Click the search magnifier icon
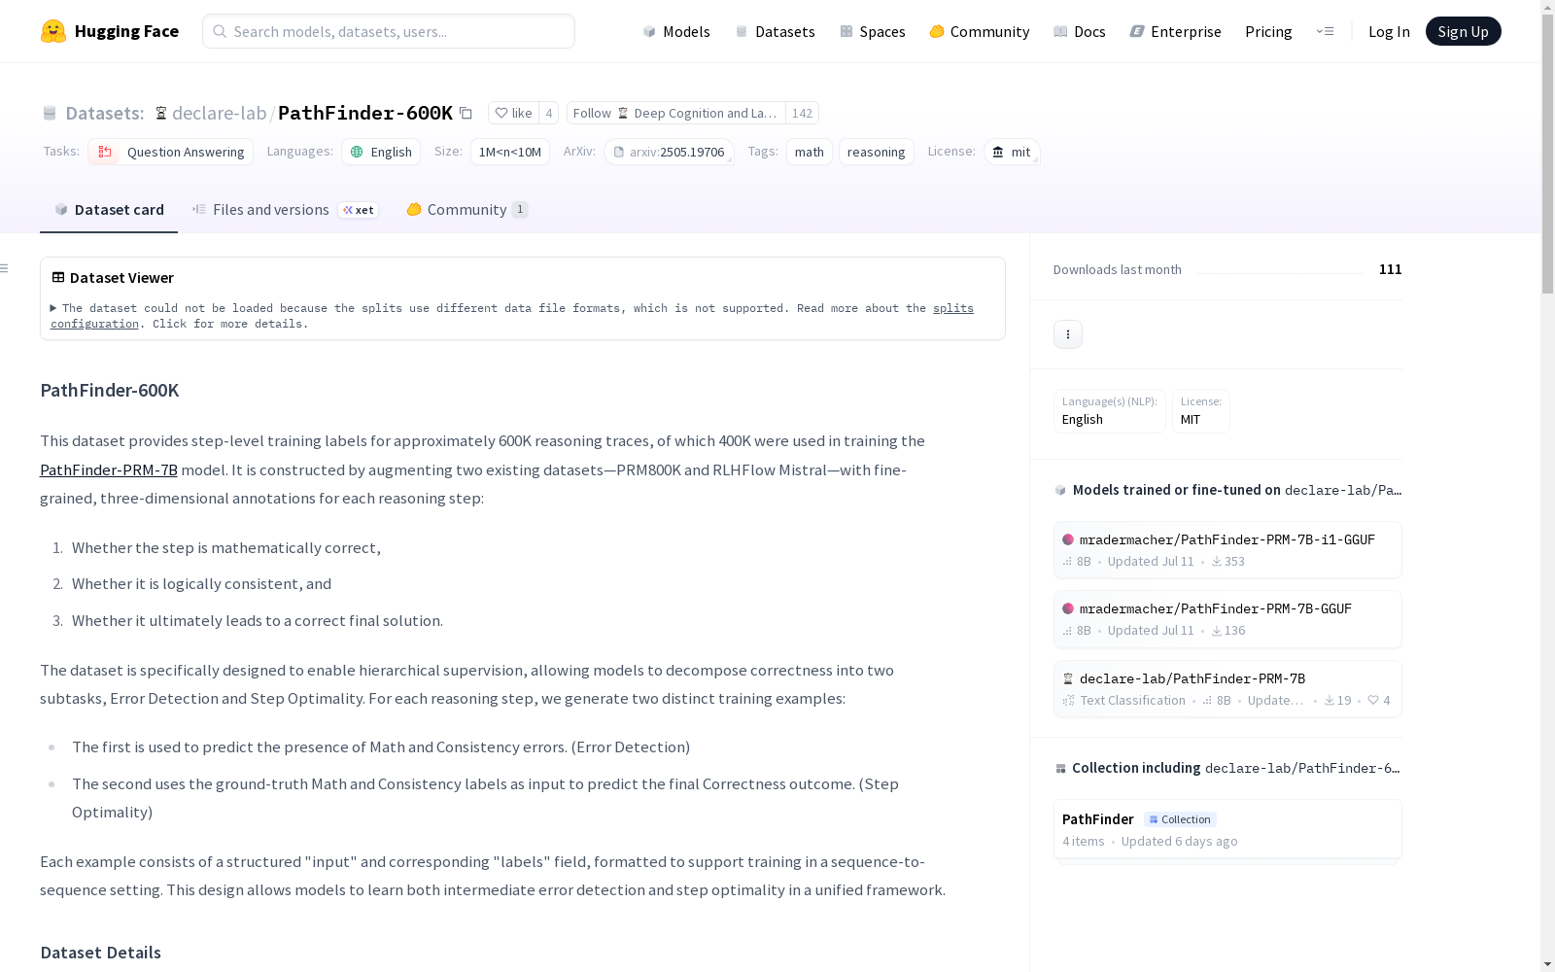 point(220,31)
